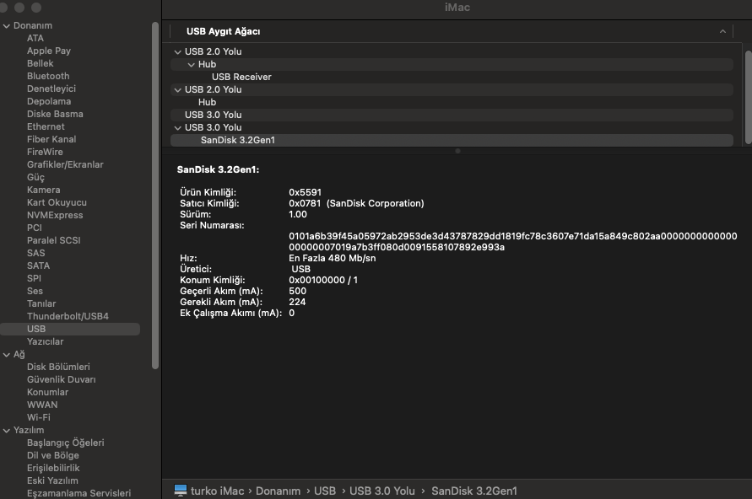The image size is (752, 499).
Task: Open the Ethernet hardware section
Action: pos(45,126)
